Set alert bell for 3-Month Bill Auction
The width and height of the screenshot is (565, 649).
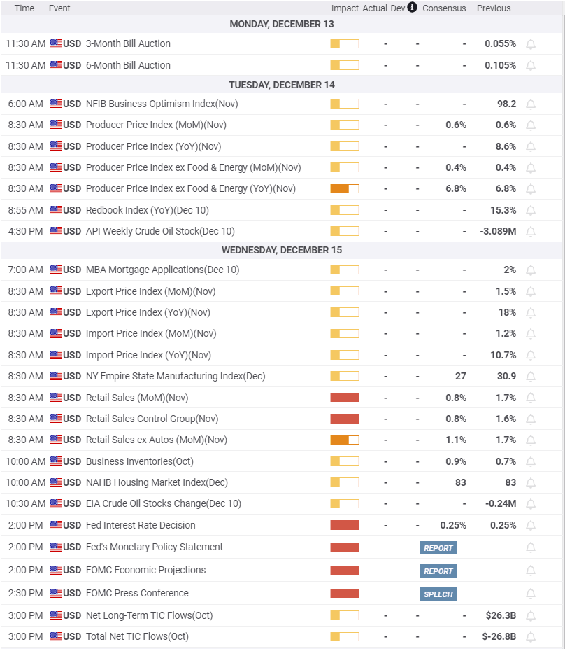531,44
